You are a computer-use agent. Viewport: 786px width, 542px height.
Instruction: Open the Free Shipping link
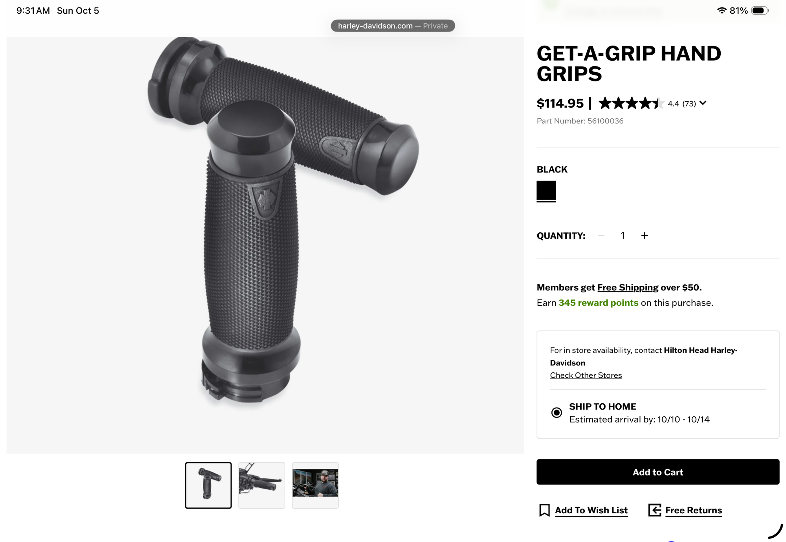pyautogui.click(x=628, y=287)
